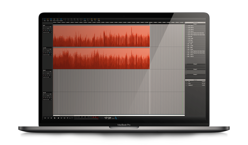Select the Group 4 clipboard header
The height and width of the screenshot is (145, 248).
click(x=195, y=74)
